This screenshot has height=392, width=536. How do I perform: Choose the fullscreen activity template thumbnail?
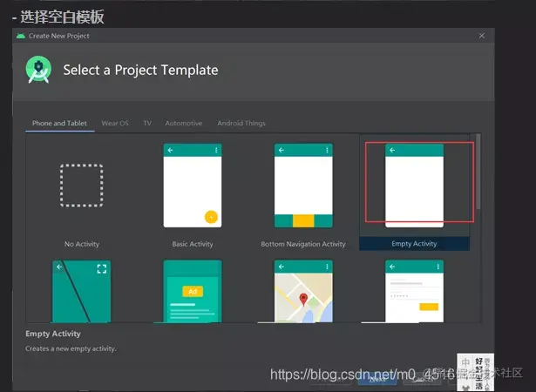click(x=81, y=291)
